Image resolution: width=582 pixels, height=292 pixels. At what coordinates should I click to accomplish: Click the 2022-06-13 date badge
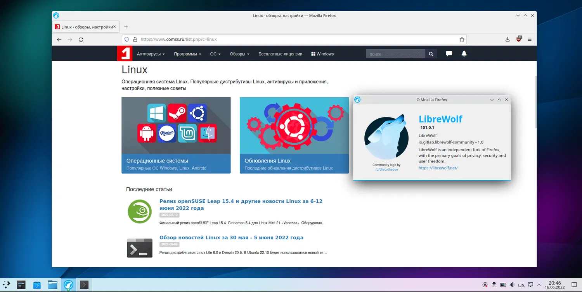click(170, 215)
